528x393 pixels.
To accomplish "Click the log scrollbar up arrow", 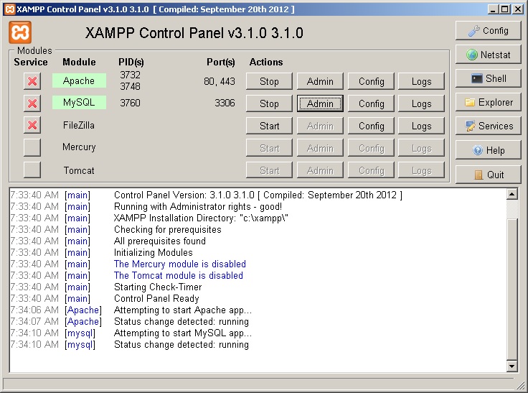I will (x=511, y=194).
